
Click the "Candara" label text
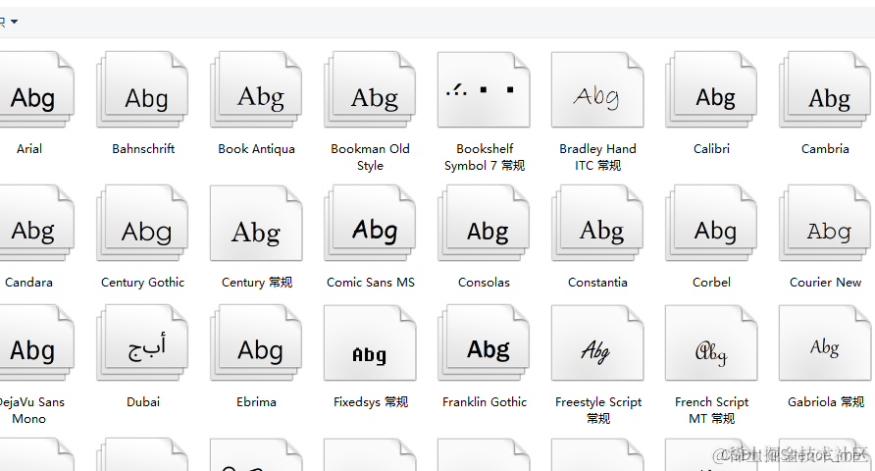coord(28,283)
